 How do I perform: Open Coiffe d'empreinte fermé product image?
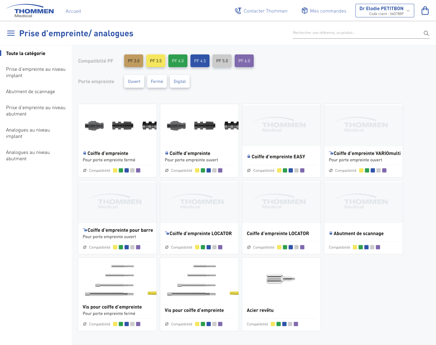pyautogui.click(x=117, y=125)
